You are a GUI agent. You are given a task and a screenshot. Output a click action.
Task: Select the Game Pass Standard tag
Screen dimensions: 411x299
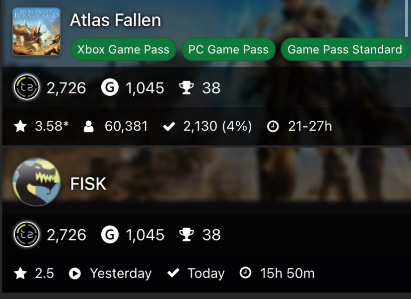click(x=344, y=49)
